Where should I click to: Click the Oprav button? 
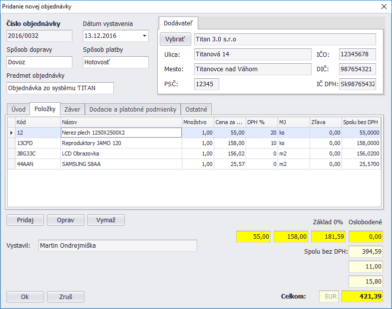click(x=65, y=220)
